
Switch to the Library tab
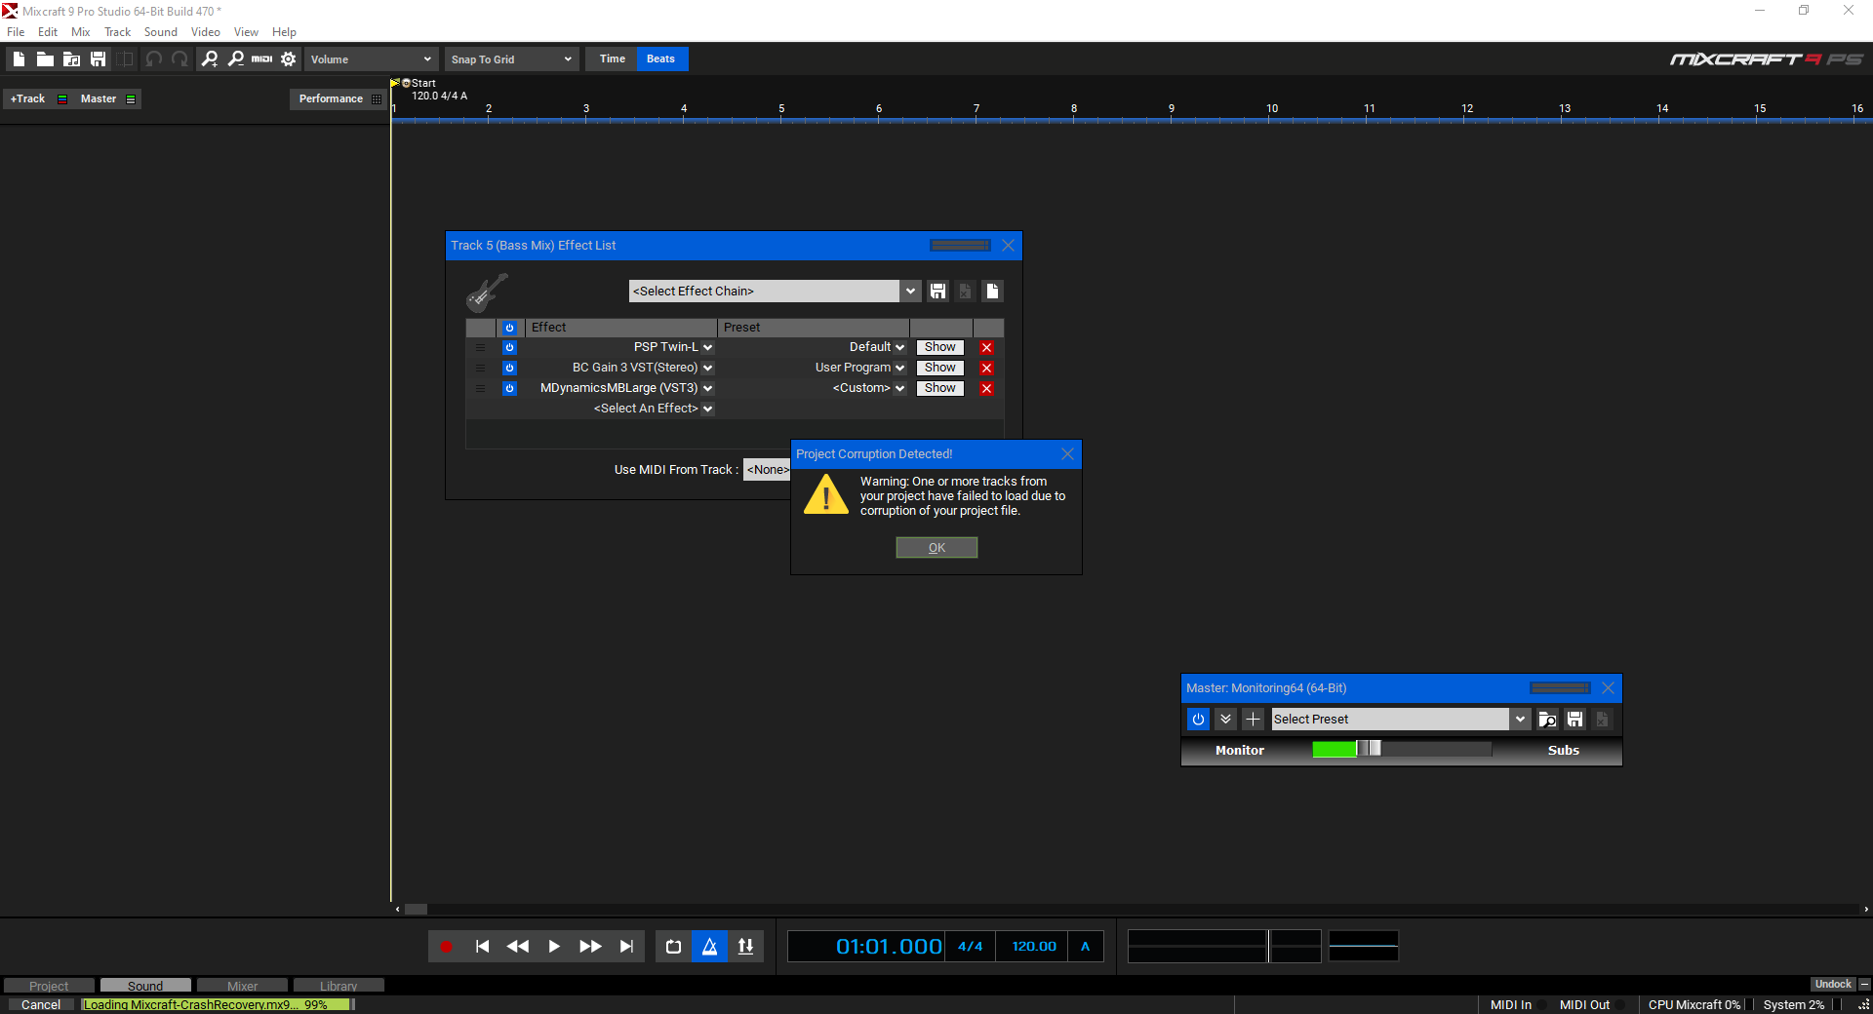(339, 986)
